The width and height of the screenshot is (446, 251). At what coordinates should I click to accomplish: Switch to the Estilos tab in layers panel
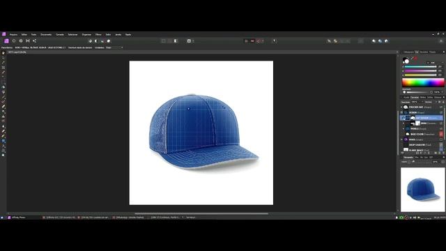(430, 98)
